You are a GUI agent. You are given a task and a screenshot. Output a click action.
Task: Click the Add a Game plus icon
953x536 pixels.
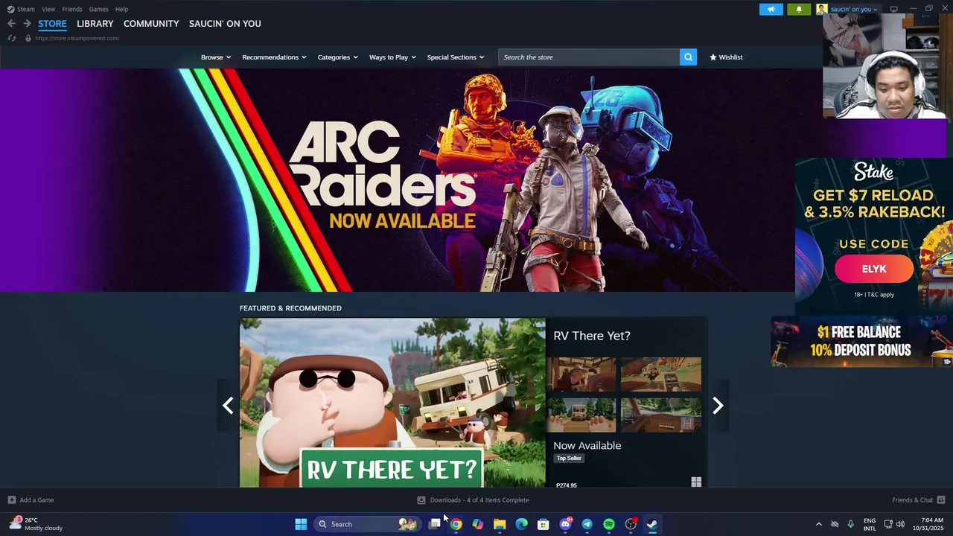pyautogui.click(x=11, y=500)
